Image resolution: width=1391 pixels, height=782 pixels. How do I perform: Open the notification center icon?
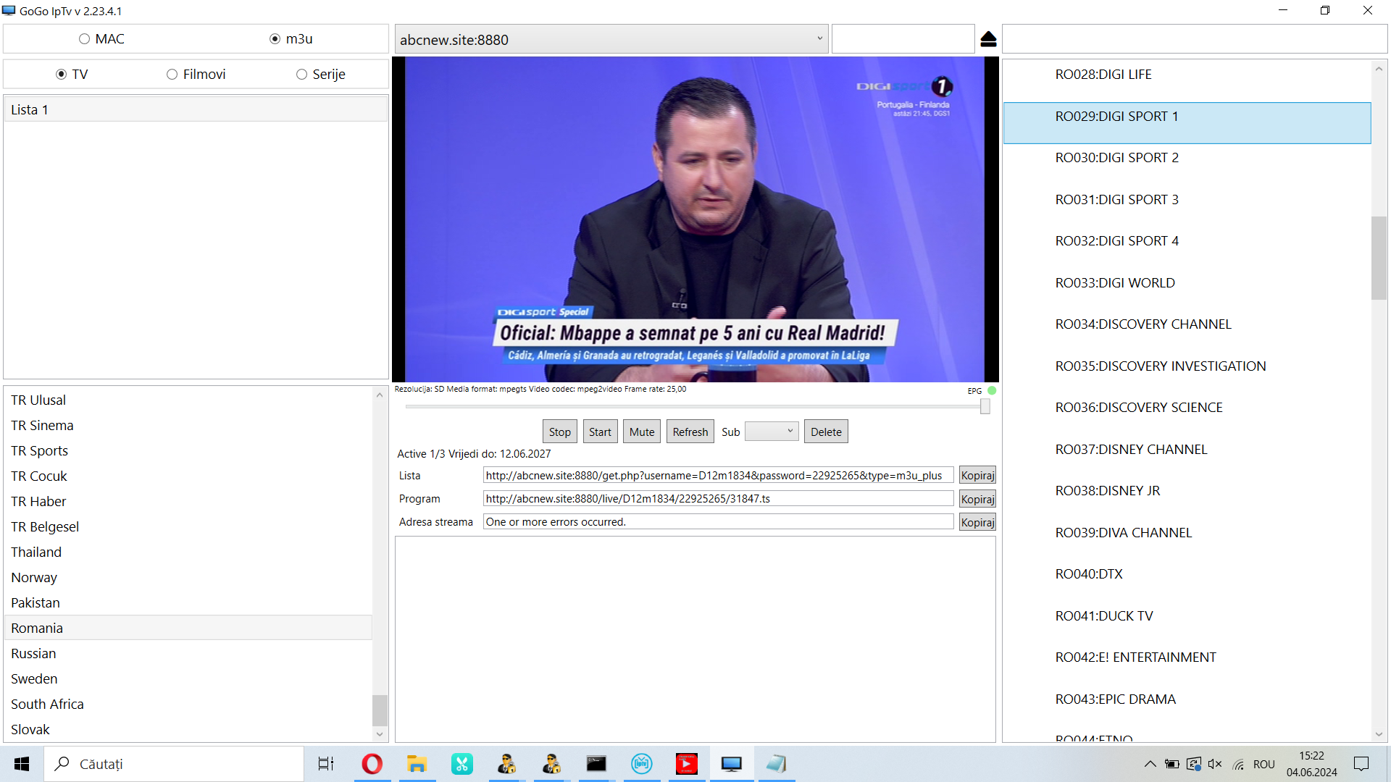[1361, 764]
